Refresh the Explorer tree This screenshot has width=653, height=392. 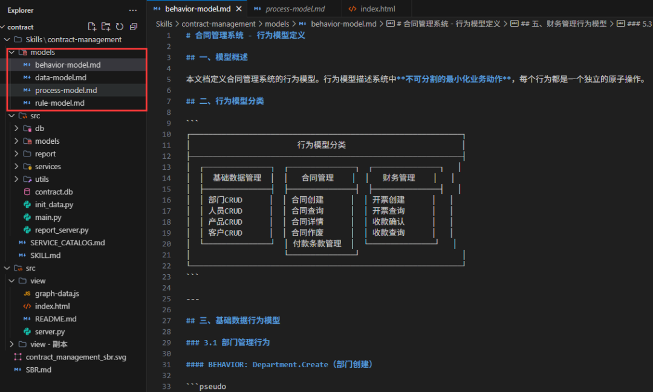(x=120, y=27)
